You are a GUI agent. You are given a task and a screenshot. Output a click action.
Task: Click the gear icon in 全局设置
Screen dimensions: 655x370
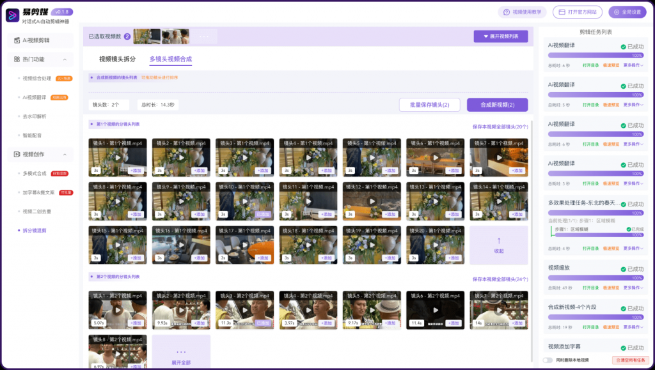click(617, 12)
